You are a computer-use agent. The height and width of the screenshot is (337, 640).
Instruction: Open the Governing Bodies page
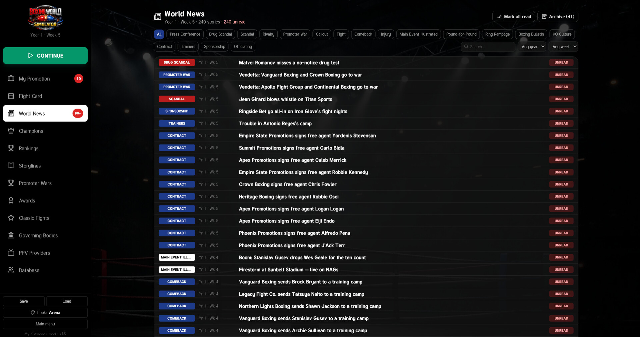pyautogui.click(x=45, y=235)
